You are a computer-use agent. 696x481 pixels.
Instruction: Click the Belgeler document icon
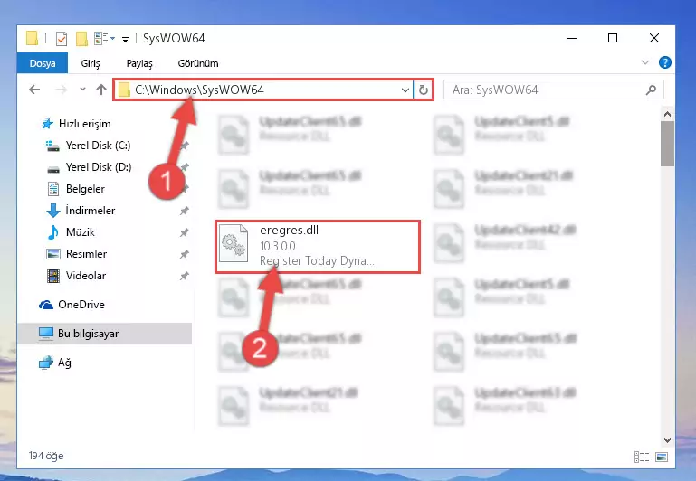[53, 189]
